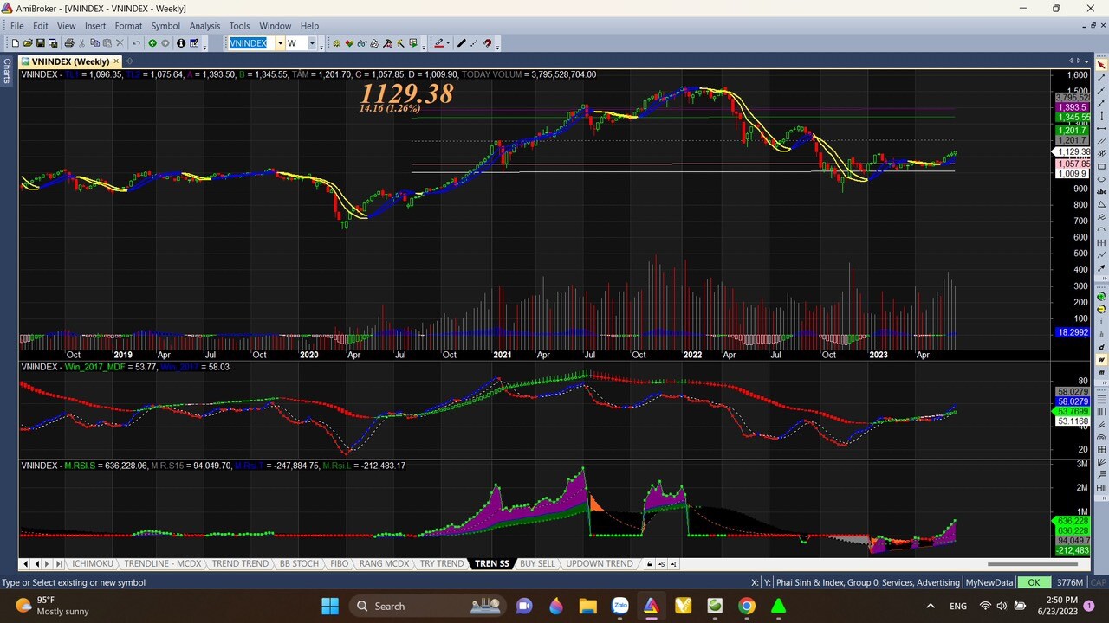Image resolution: width=1109 pixels, height=623 pixels.
Task: Toggle dashed line style
Action: pyautogui.click(x=474, y=43)
